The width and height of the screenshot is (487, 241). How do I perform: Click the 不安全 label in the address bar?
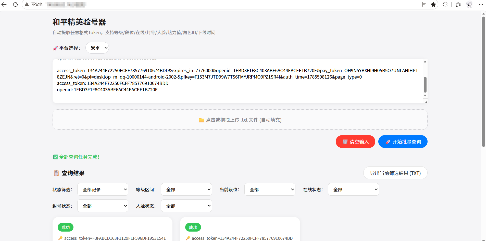[37, 4]
